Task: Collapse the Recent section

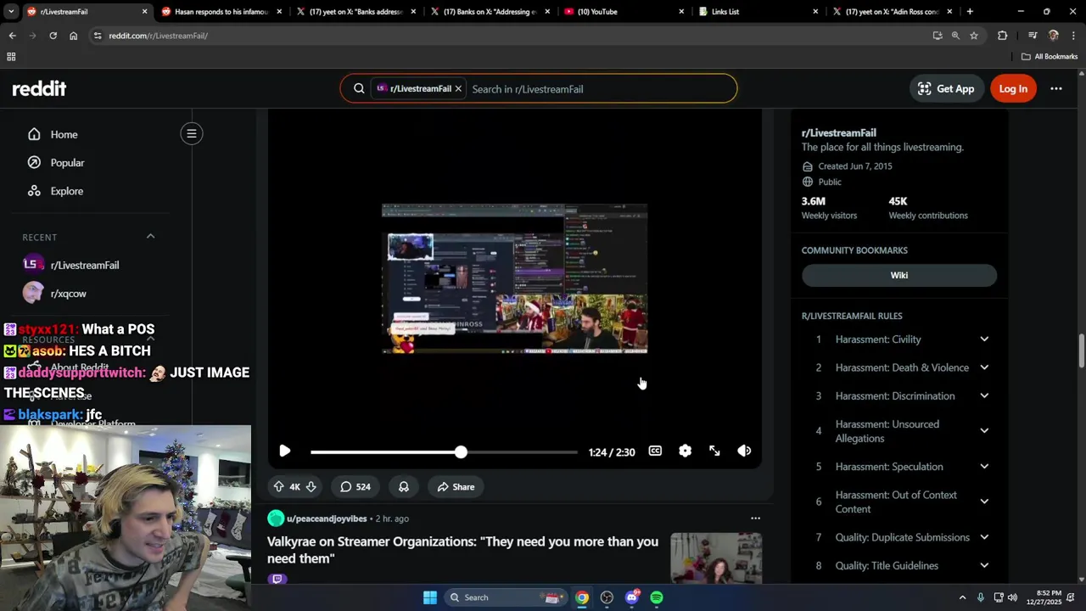Action: coord(150,236)
